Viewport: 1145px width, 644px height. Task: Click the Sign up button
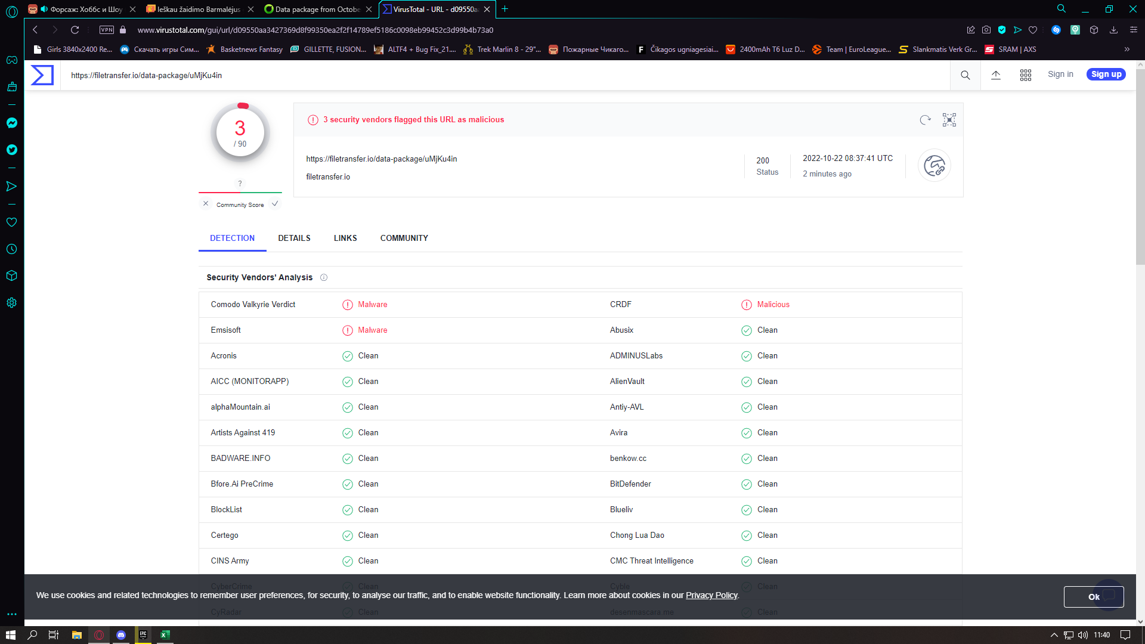pyautogui.click(x=1106, y=75)
